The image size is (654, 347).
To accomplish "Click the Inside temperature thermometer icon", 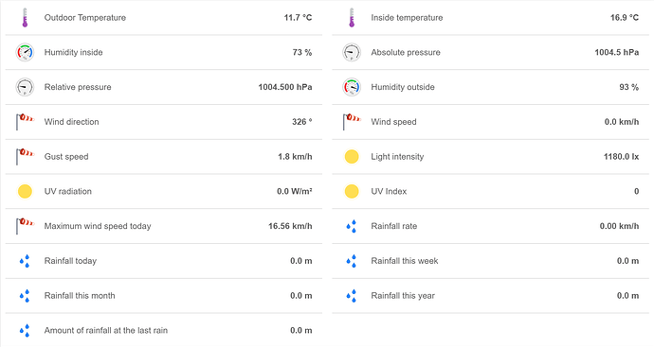I will (x=352, y=17).
